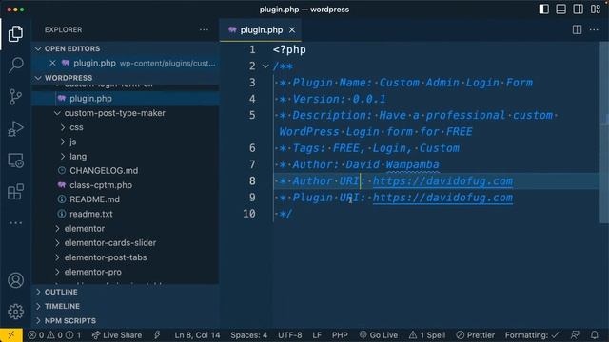This screenshot has height=342, width=609.
Task: Show the 1 Spell issue
Action: click(427, 335)
